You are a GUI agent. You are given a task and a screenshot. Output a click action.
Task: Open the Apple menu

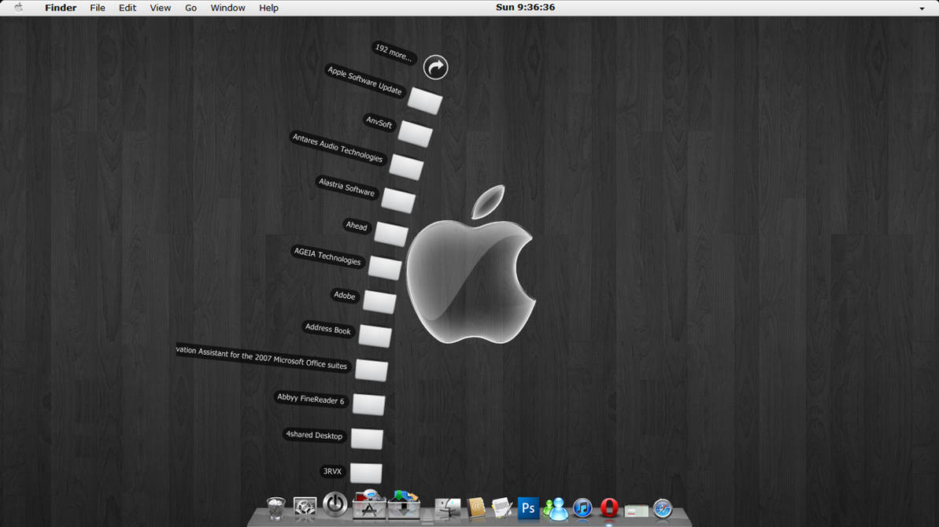[x=18, y=7]
